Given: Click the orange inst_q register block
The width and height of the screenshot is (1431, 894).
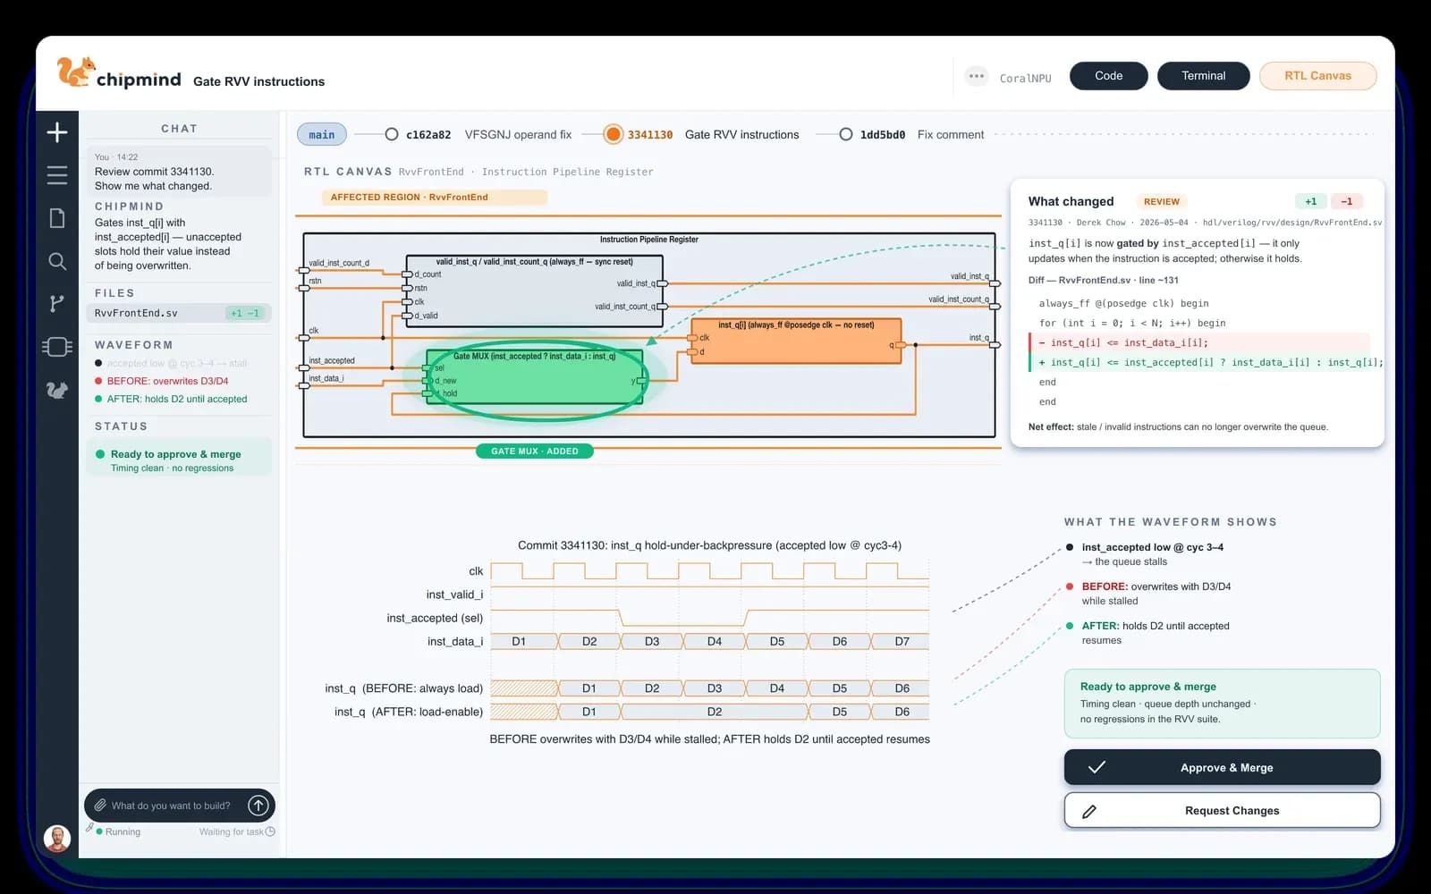Looking at the screenshot, I should click(796, 342).
